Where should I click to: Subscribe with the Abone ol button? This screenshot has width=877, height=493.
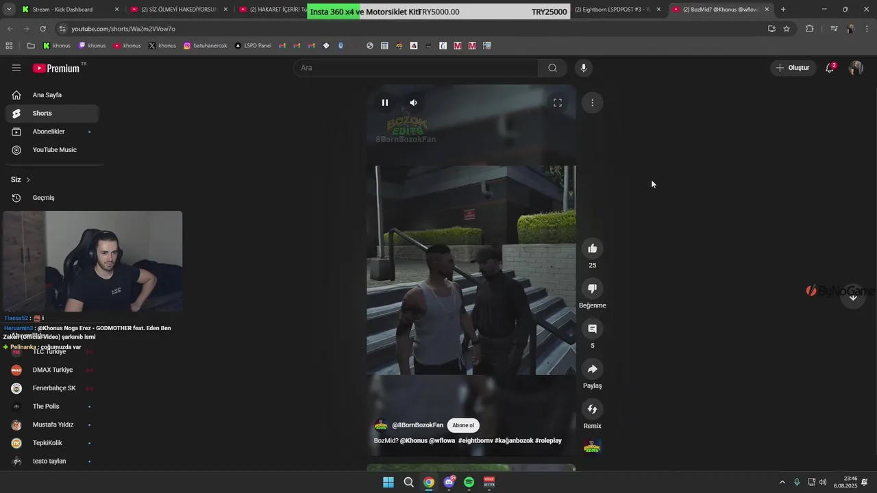(x=463, y=425)
